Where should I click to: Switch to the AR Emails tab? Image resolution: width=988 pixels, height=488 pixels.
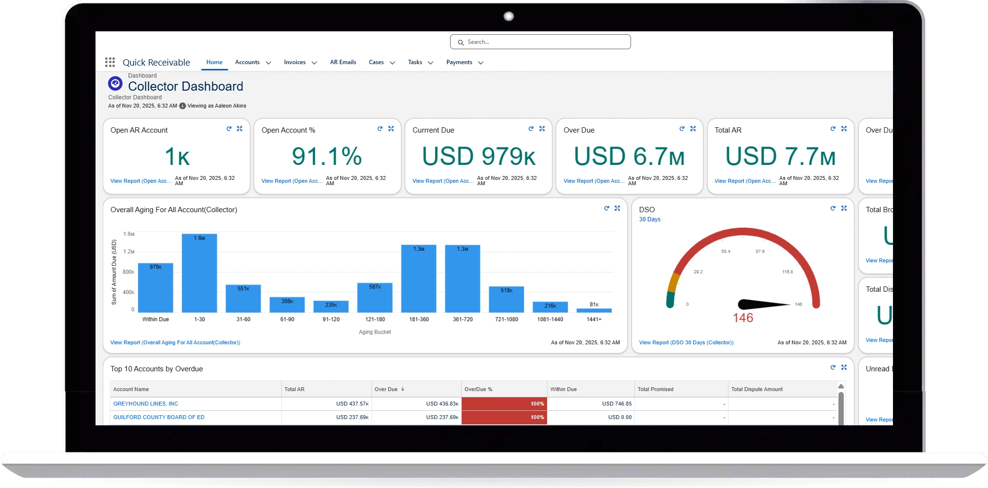tap(343, 62)
